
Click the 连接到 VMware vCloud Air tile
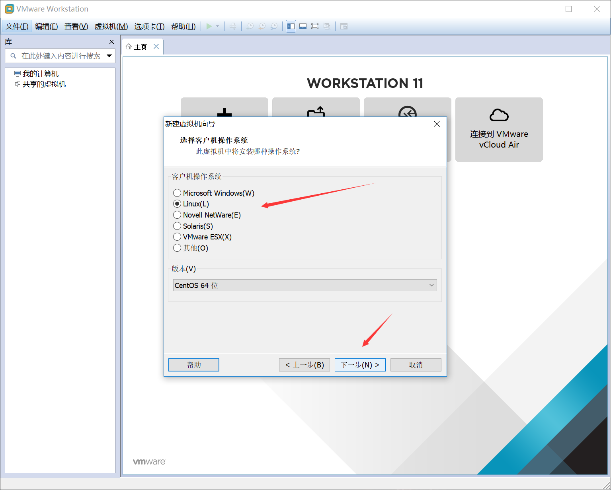499,130
